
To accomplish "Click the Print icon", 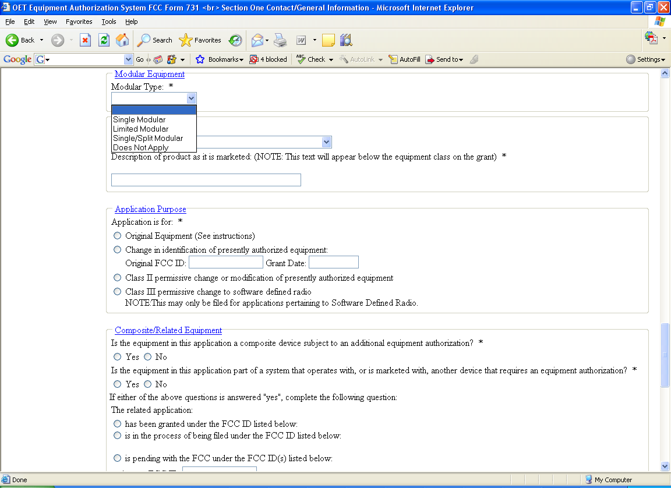I will (x=280, y=40).
